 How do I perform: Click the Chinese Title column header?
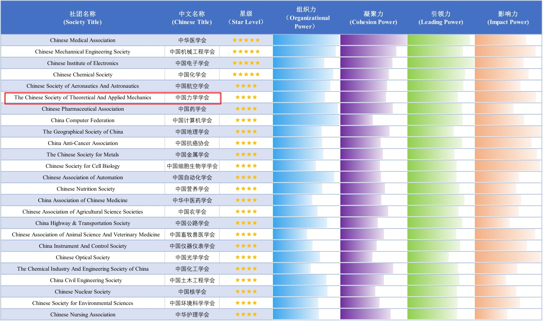tap(192, 18)
